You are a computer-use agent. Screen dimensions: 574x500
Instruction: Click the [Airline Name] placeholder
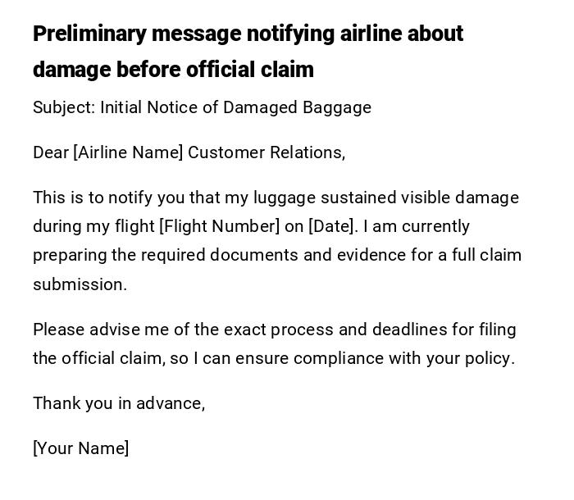tap(128, 152)
